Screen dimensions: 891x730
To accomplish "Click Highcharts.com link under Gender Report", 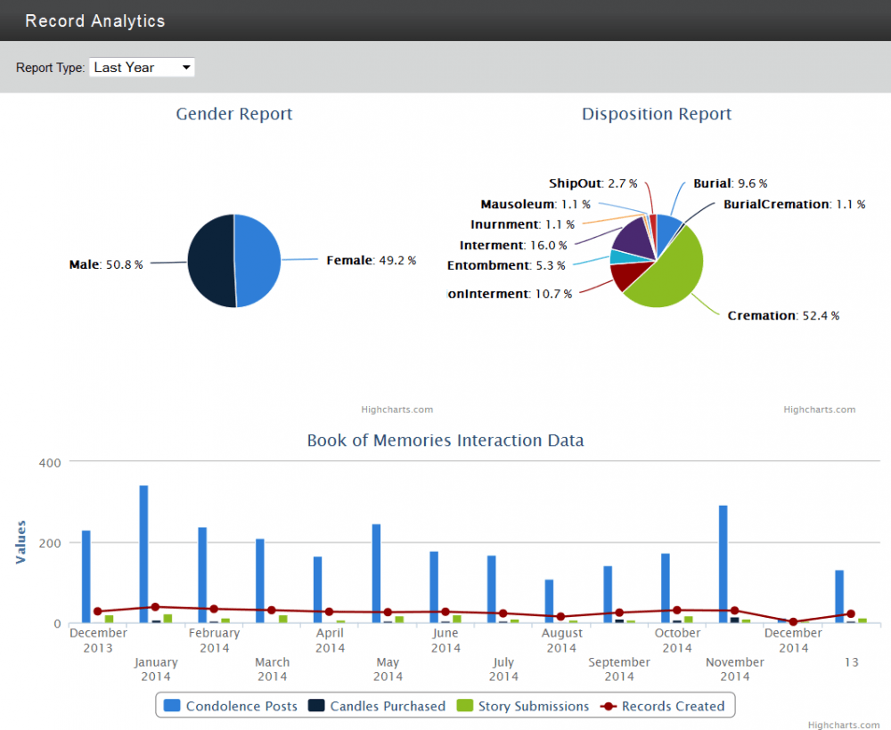I will pos(396,410).
